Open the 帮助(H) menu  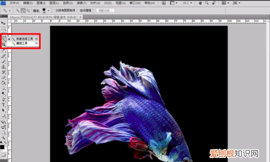149,3
